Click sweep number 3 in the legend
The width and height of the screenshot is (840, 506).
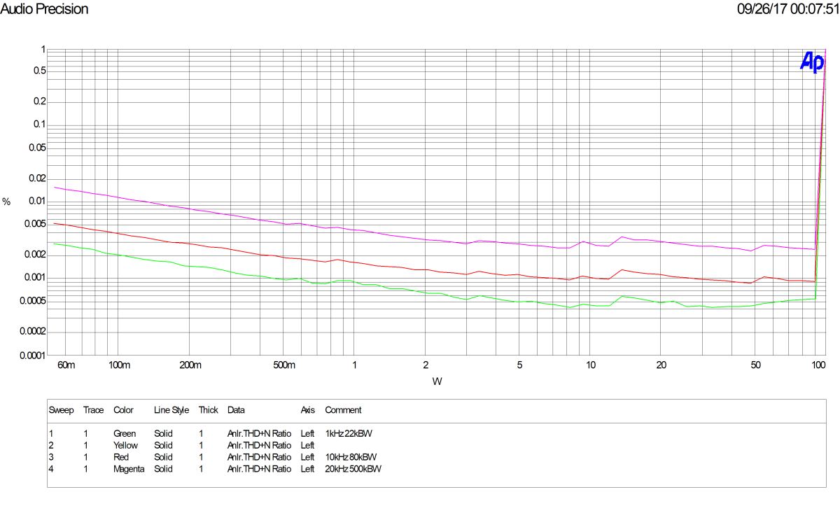(51, 457)
